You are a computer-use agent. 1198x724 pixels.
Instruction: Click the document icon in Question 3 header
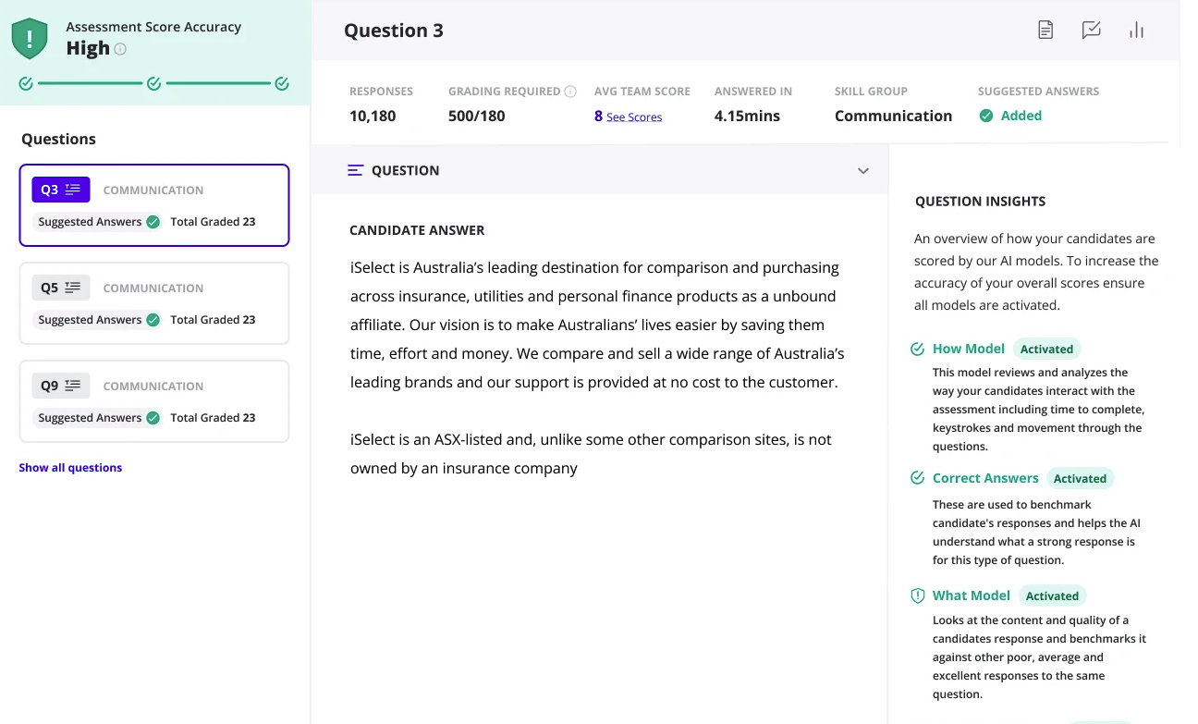point(1045,31)
